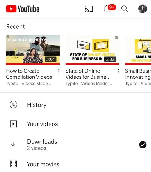The image size is (151, 172).
Task: Open the History menu item
Action: coord(75,105)
